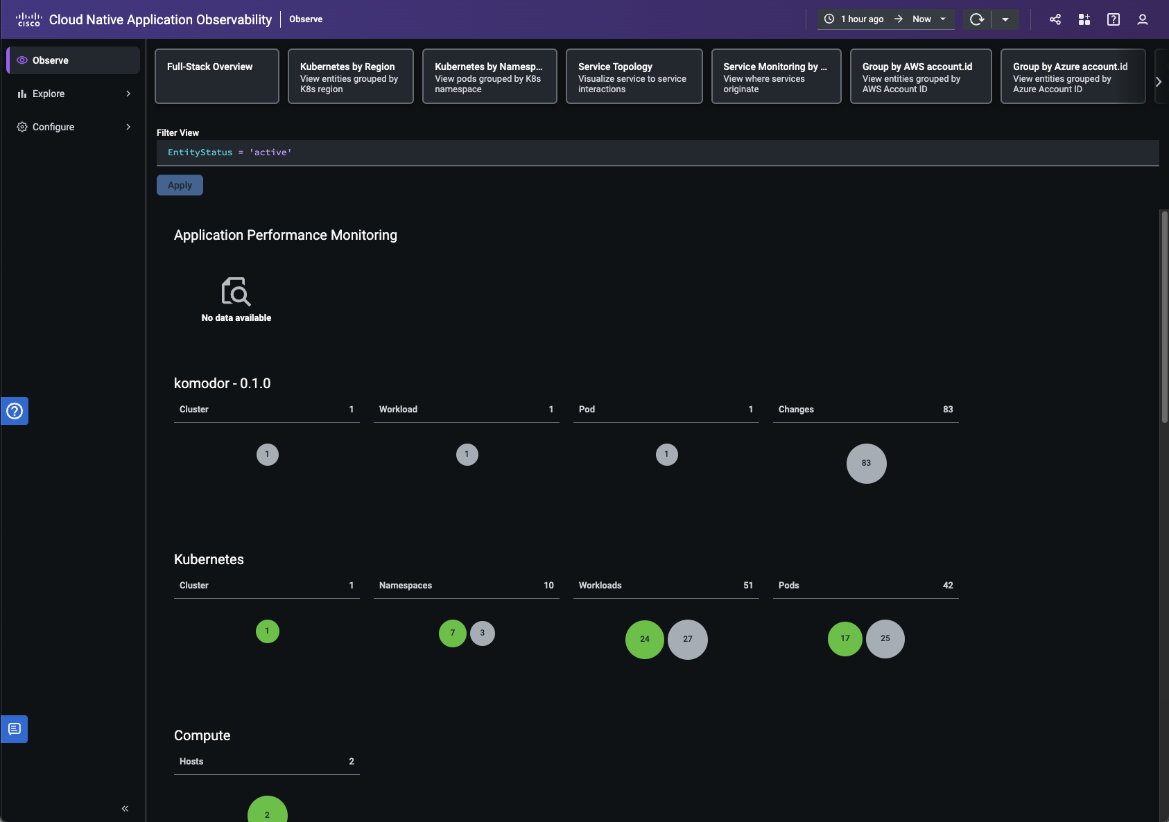Click the floating help bubble on the left
Image resolution: width=1169 pixels, height=822 pixels.
tap(14, 411)
